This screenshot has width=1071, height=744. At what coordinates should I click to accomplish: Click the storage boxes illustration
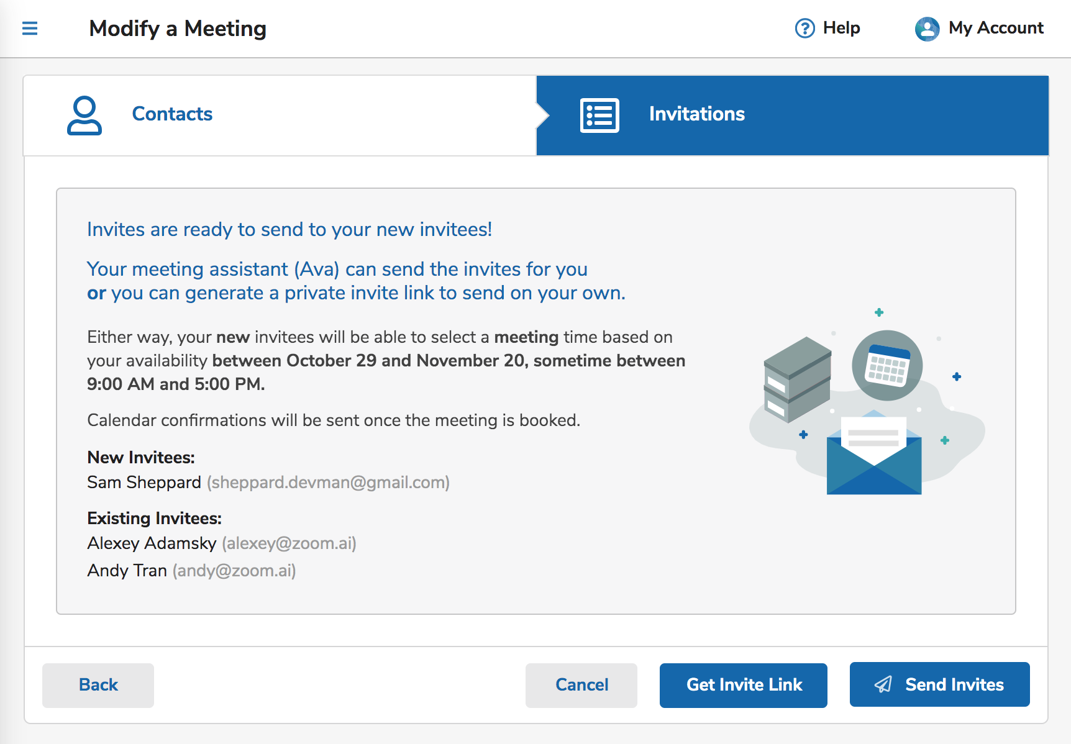tap(796, 379)
